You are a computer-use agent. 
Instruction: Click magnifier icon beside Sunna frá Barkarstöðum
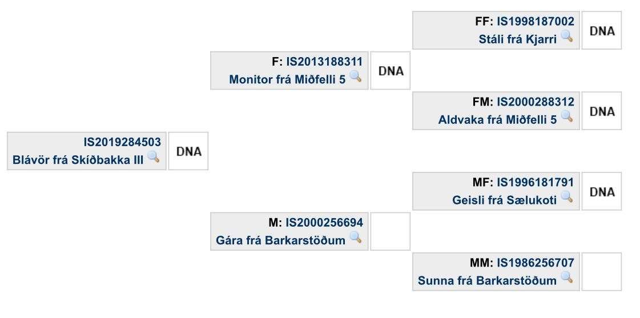[x=566, y=277]
